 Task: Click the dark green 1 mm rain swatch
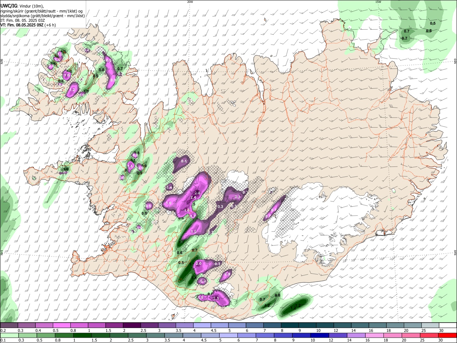click(x=82, y=335)
